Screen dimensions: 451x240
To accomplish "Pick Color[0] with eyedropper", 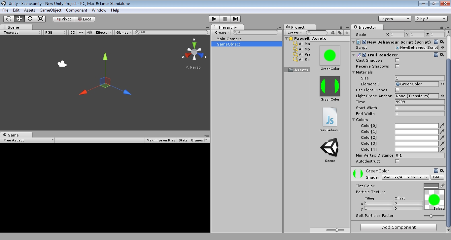I will tap(442, 126).
